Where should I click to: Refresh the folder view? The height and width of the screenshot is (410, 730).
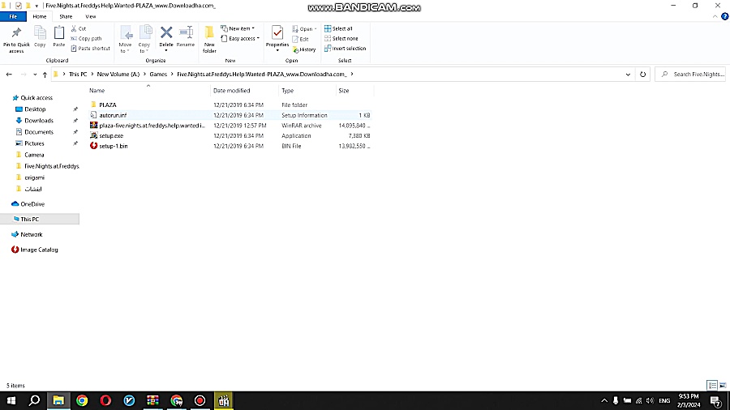(643, 75)
